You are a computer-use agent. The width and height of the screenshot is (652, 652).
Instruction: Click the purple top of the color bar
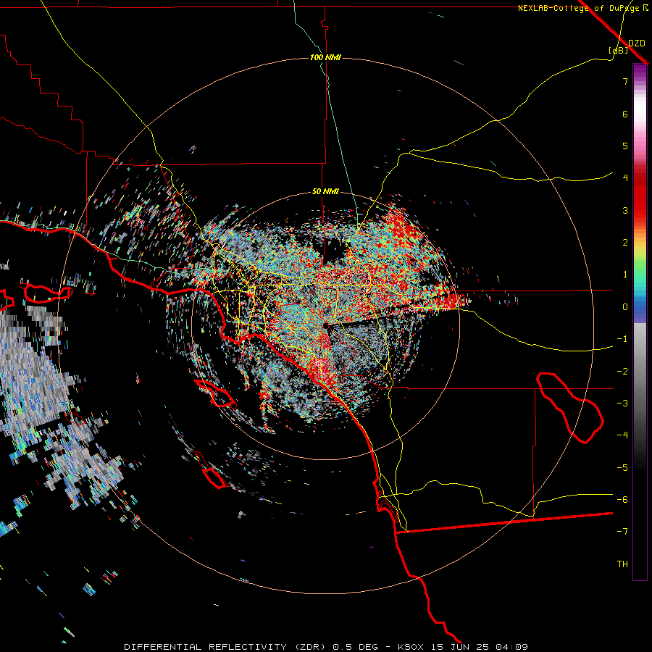pyautogui.click(x=640, y=72)
